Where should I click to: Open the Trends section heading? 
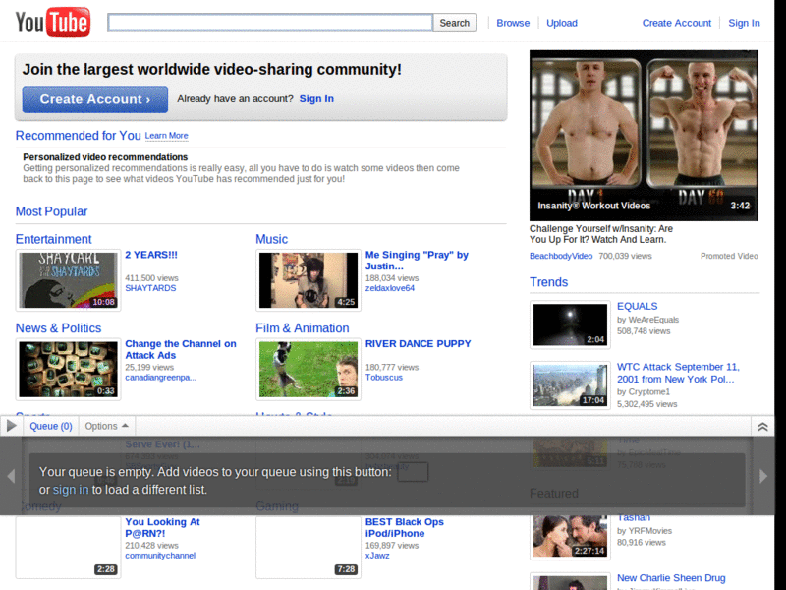(548, 282)
